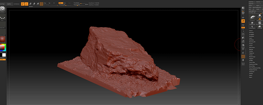The image size is (263, 105).
Task: Click the Solo icon in right shelf
Action: [x=243, y=60]
